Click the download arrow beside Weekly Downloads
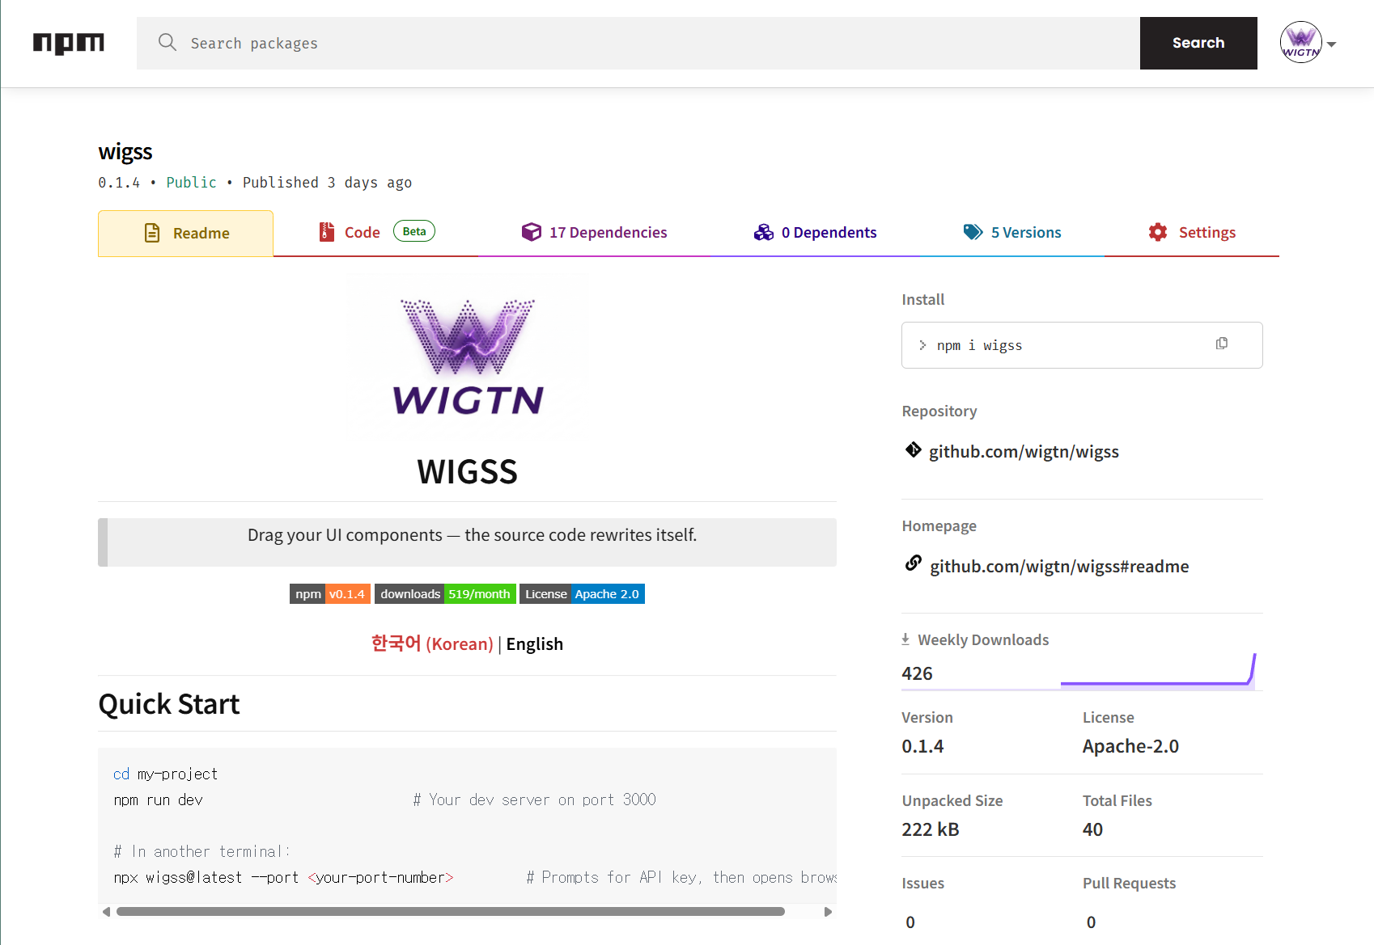This screenshot has width=1374, height=945. [904, 639]
